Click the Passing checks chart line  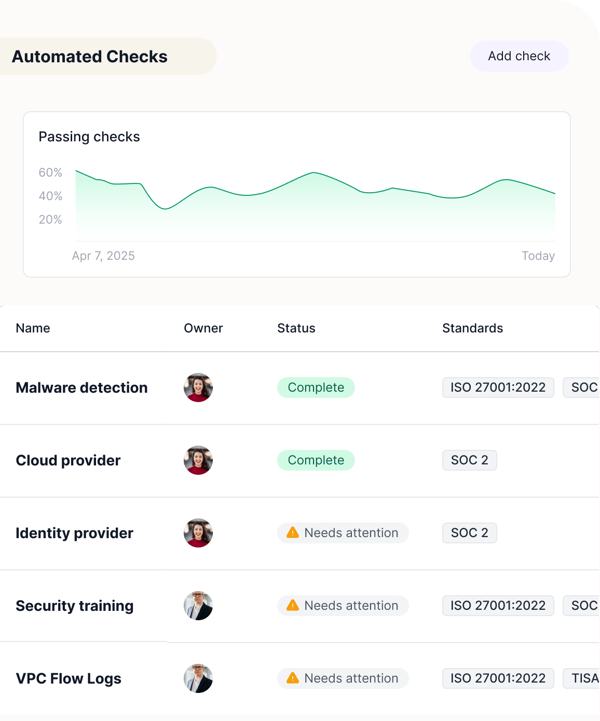pos(315,173)
